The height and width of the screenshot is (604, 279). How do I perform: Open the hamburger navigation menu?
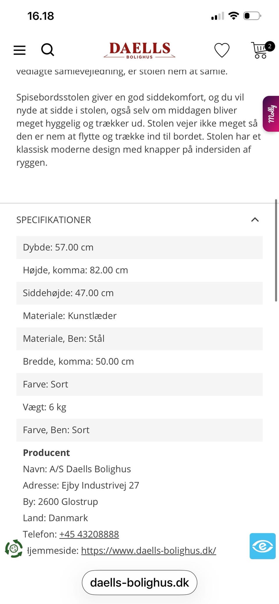[19, 50]
